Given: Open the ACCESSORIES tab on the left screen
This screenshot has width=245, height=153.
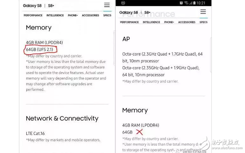Looking at the screenshot, I should tap(90, 15).
